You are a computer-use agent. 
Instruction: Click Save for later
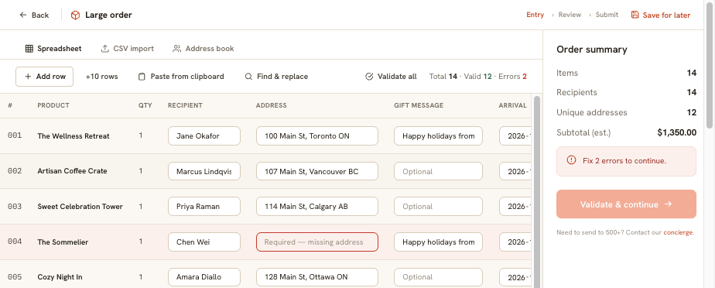point(661,15)
